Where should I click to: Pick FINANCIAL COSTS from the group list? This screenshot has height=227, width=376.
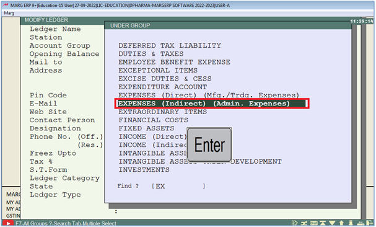click(153, 120)
